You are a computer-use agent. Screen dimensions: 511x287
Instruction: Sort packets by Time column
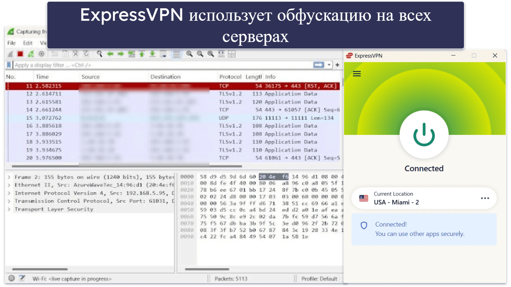point(42,77)
